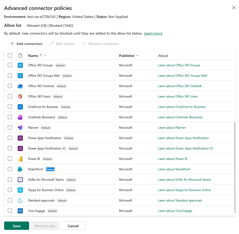239x234 pixels.
Task: Click the SharePoint connector icon
Action: 20,169
